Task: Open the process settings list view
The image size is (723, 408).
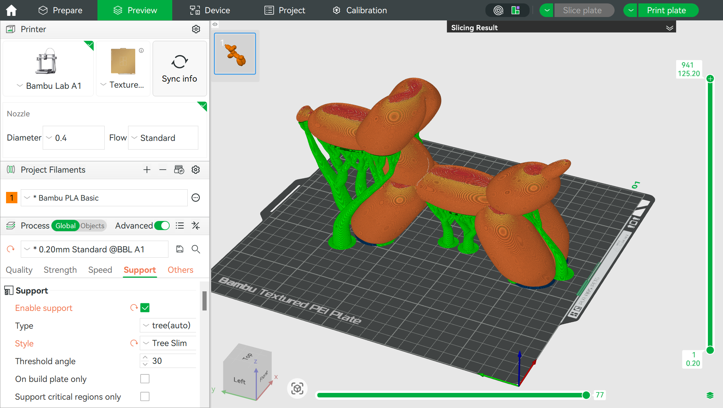Action: [x=180, y=226]
